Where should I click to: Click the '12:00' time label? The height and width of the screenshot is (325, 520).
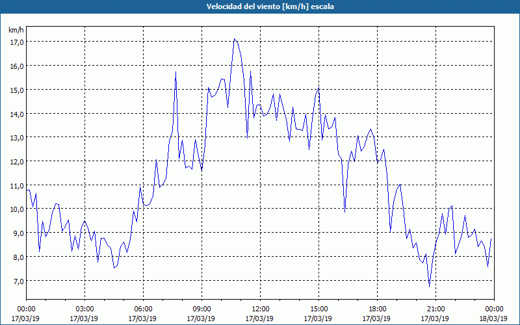[x=261, y=309]
